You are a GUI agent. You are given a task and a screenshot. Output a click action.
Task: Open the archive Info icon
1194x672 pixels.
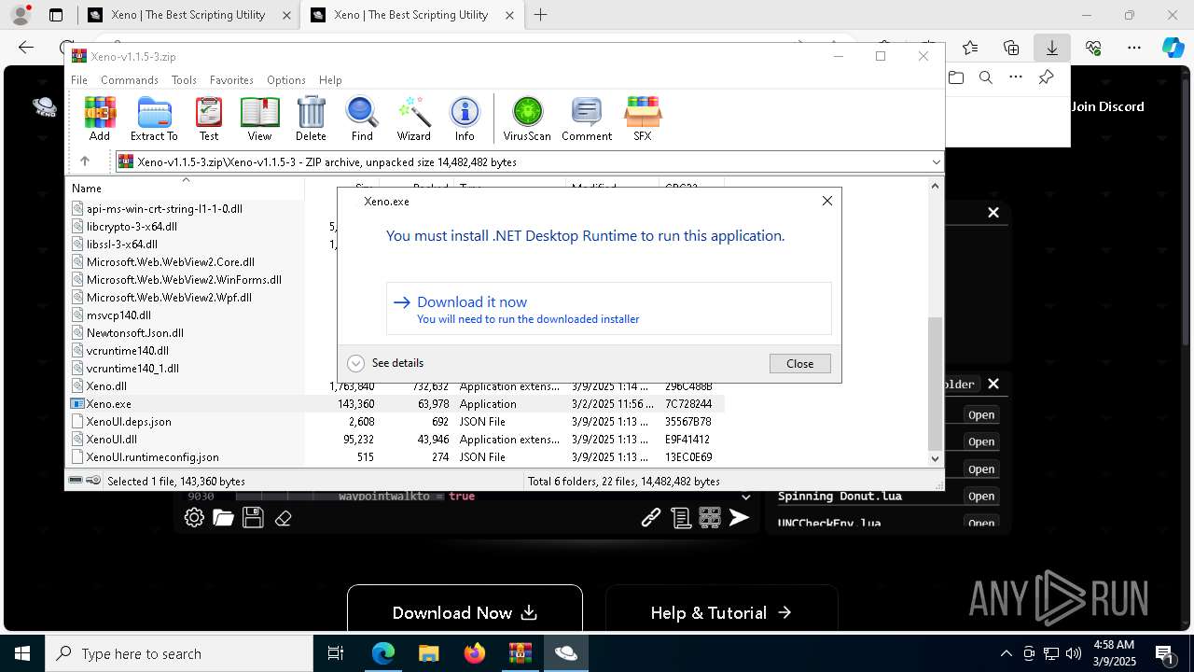point(465,119)
